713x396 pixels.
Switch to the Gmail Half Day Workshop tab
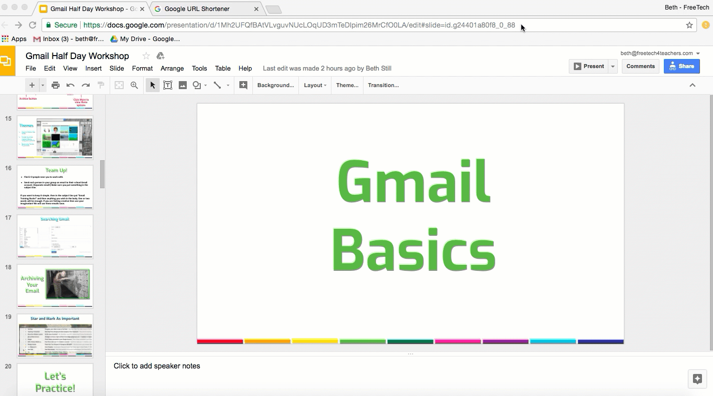[93, 9]
